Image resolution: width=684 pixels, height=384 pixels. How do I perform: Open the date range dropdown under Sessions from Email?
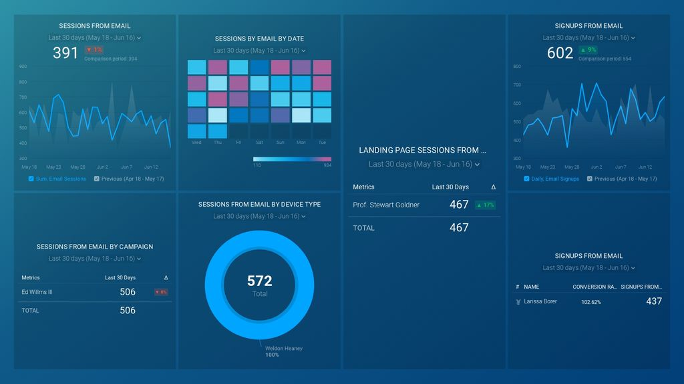(95, 38)
